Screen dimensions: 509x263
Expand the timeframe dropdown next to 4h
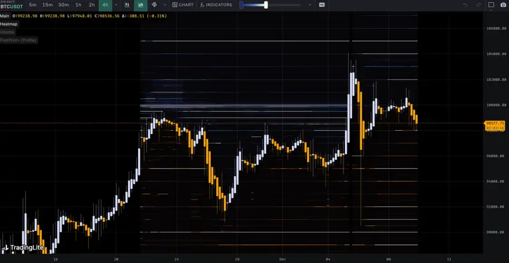tap(116, 5)
